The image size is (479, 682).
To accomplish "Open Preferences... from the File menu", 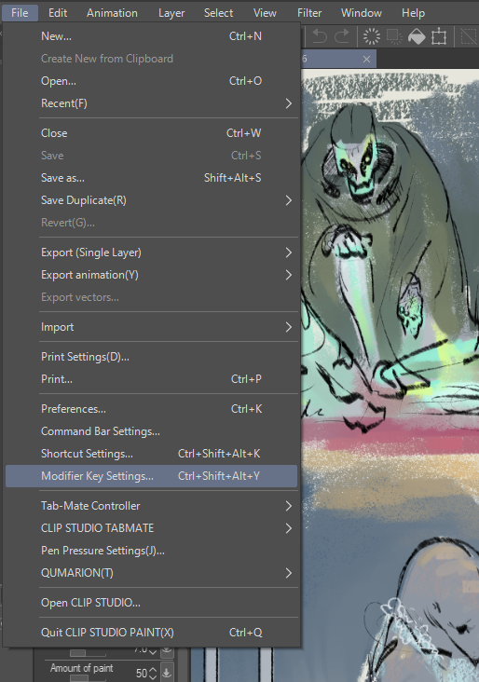I will pos(151,409).
